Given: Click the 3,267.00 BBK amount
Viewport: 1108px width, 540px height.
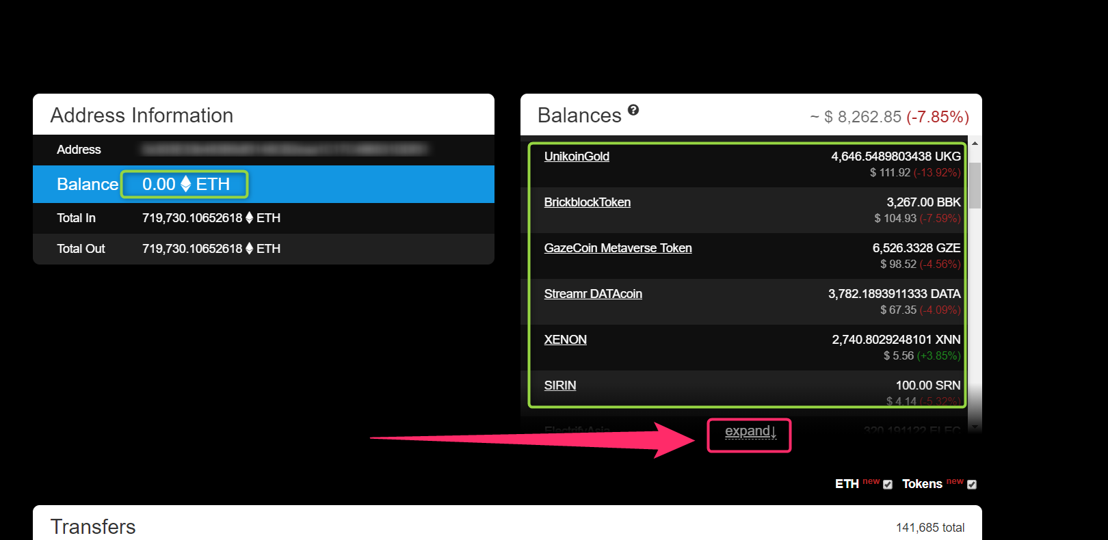Looking at the screenshot, I should (x=923, y=202).
